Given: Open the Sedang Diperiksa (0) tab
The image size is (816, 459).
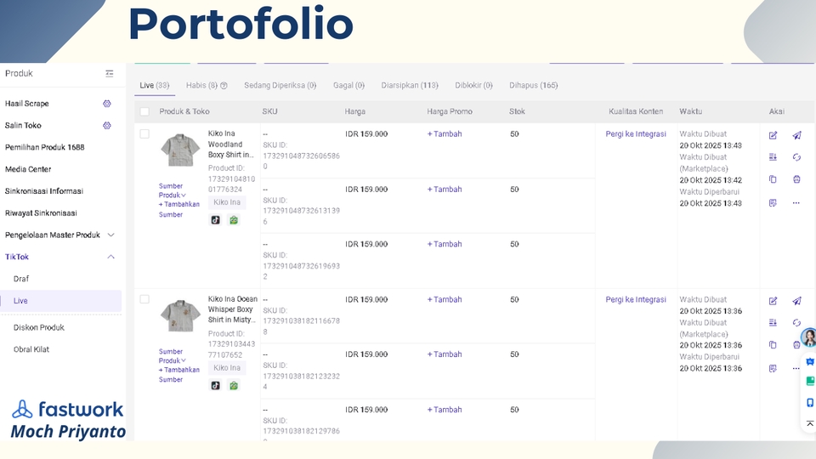Looking at the screenshot, I should 280,85.
